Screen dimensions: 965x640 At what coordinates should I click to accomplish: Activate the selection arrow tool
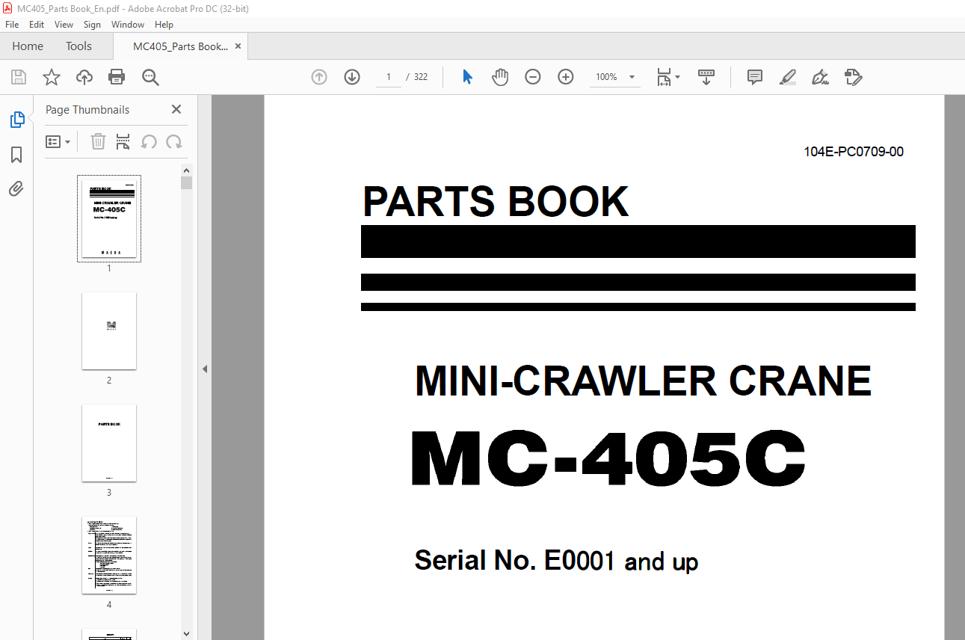click(467, 77)
